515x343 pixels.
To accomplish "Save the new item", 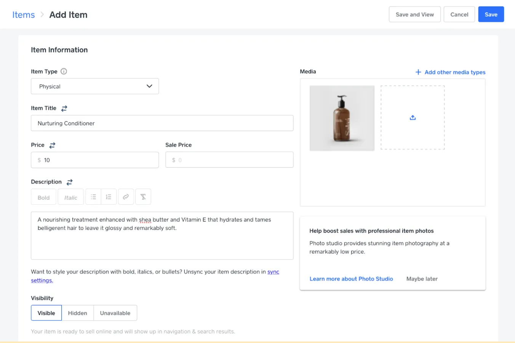I will 491,14.
